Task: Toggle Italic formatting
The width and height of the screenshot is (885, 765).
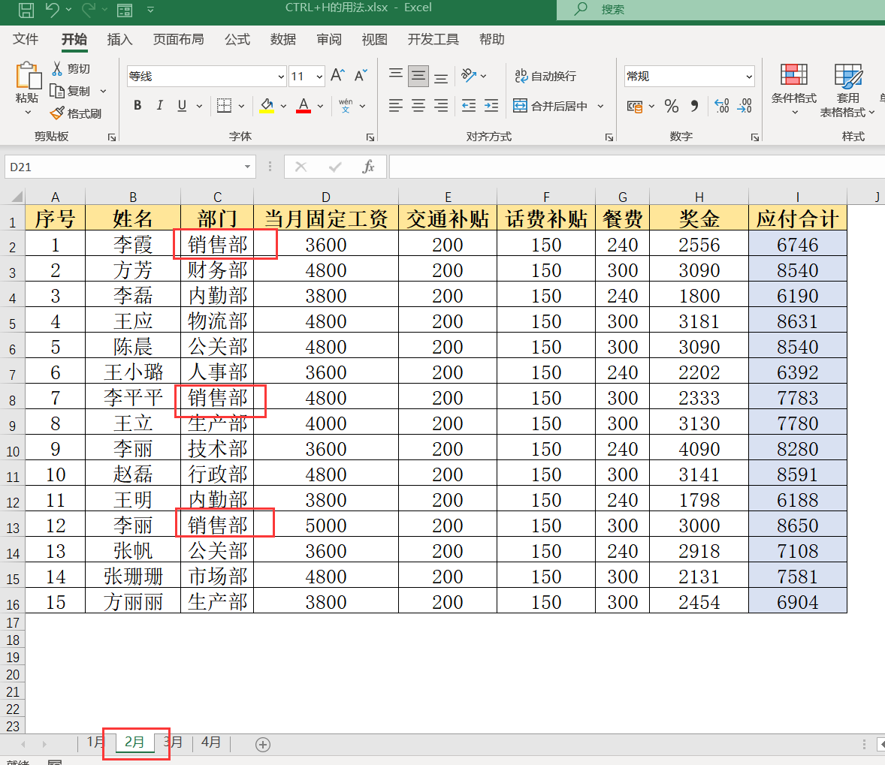Action: point(160,106)
